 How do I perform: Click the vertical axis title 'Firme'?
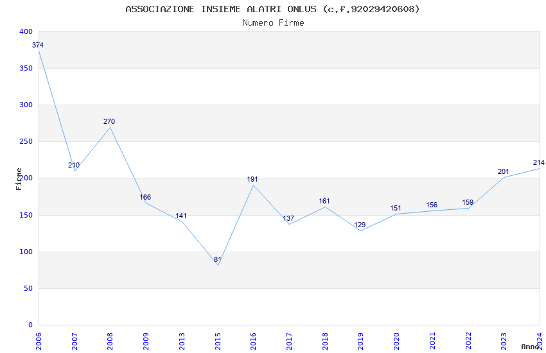(19, 179)
